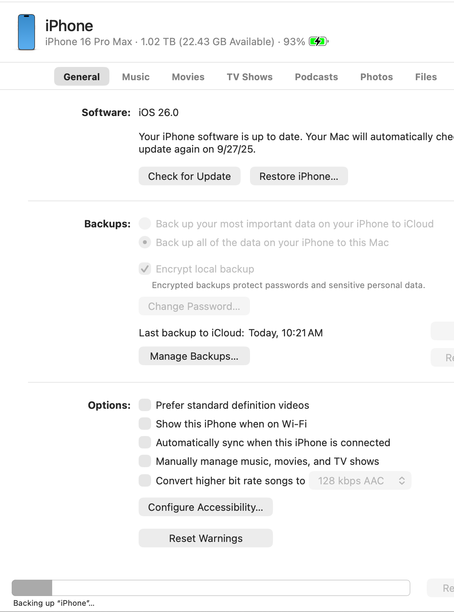This screenshot has height=612, width=454.
Task: Check Show this iPhone when on Wi-Fi
Action: coord(145,424)
